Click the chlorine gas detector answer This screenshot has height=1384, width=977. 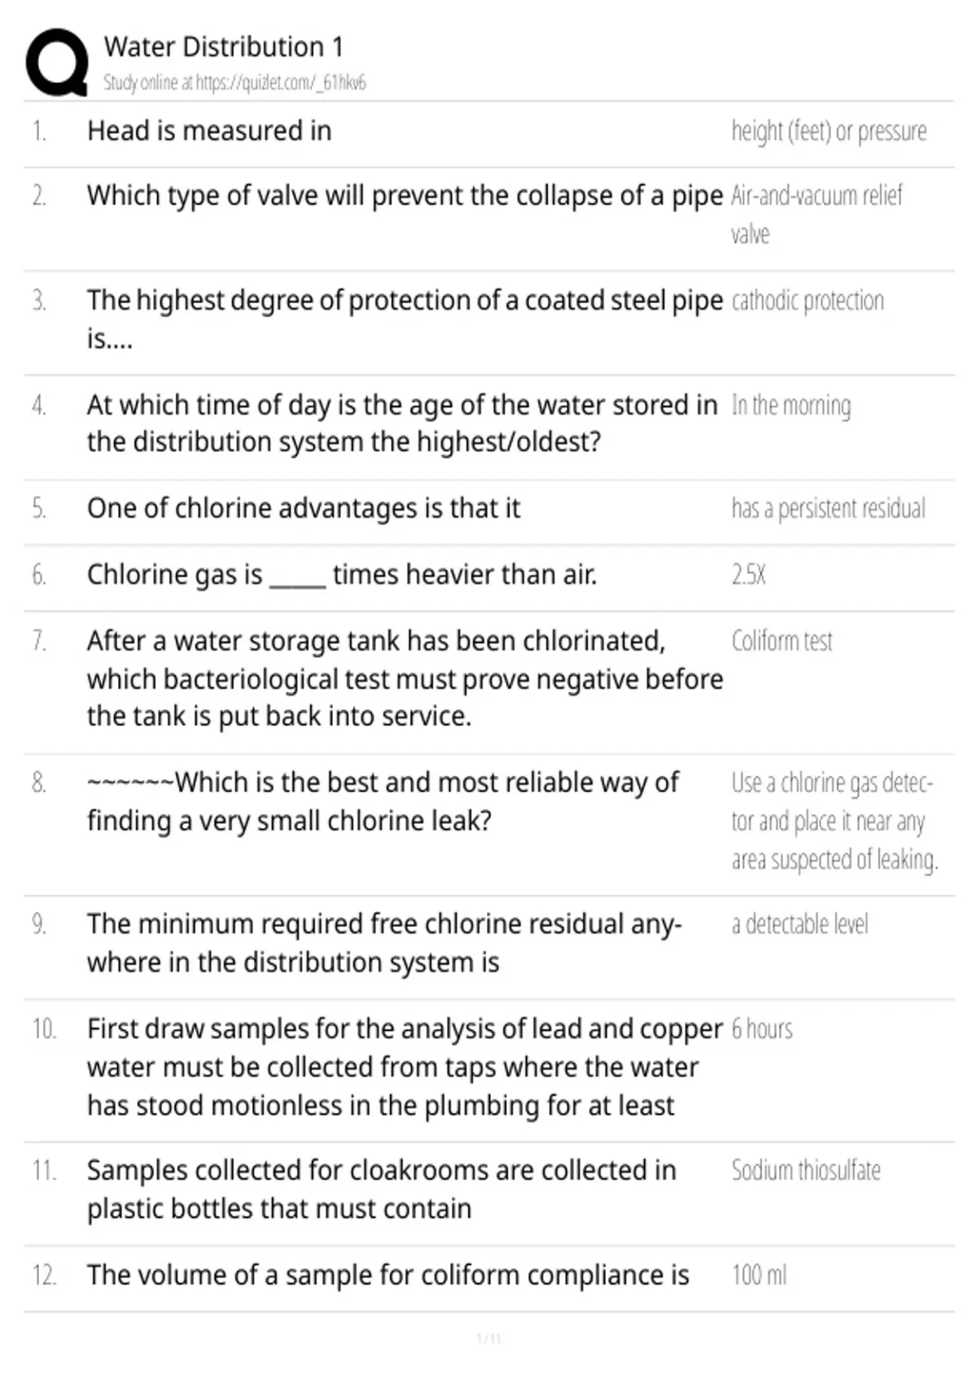click(x=834, y=821)
